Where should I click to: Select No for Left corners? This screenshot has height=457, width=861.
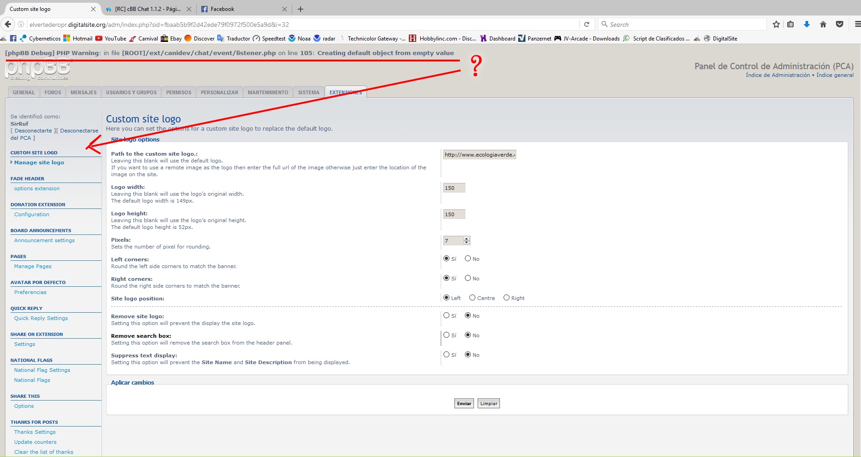pos(468,259)
